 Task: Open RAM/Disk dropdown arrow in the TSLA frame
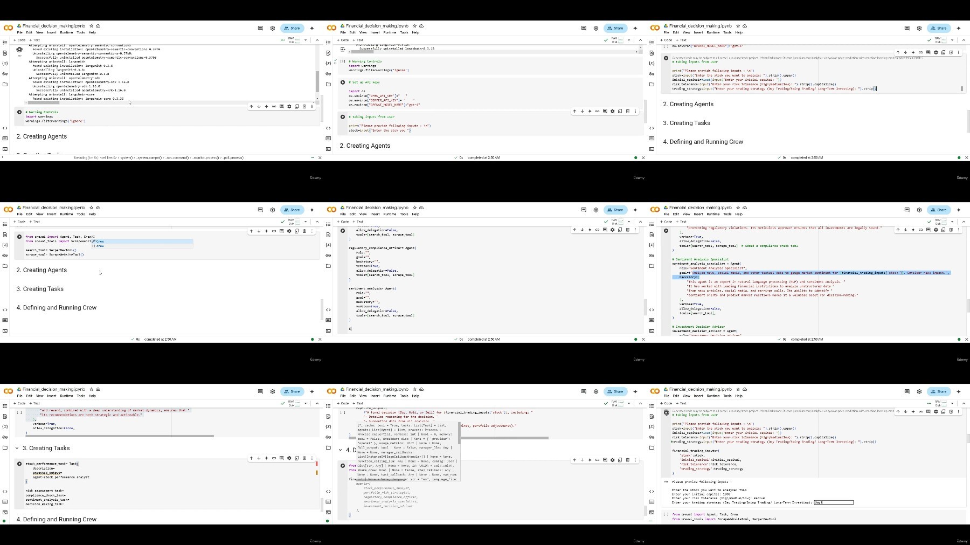tap(952, 403)
